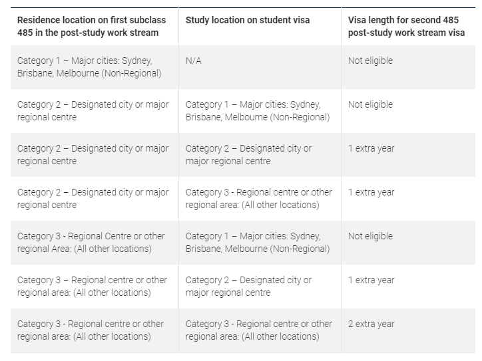Screen dimensions: 482x361
Task: Click the lowest Category 2 study location cell
Action: (248, 286)
